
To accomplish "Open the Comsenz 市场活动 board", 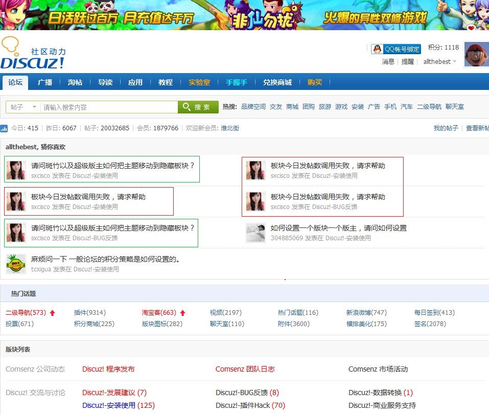I will [x=378, y=369].
